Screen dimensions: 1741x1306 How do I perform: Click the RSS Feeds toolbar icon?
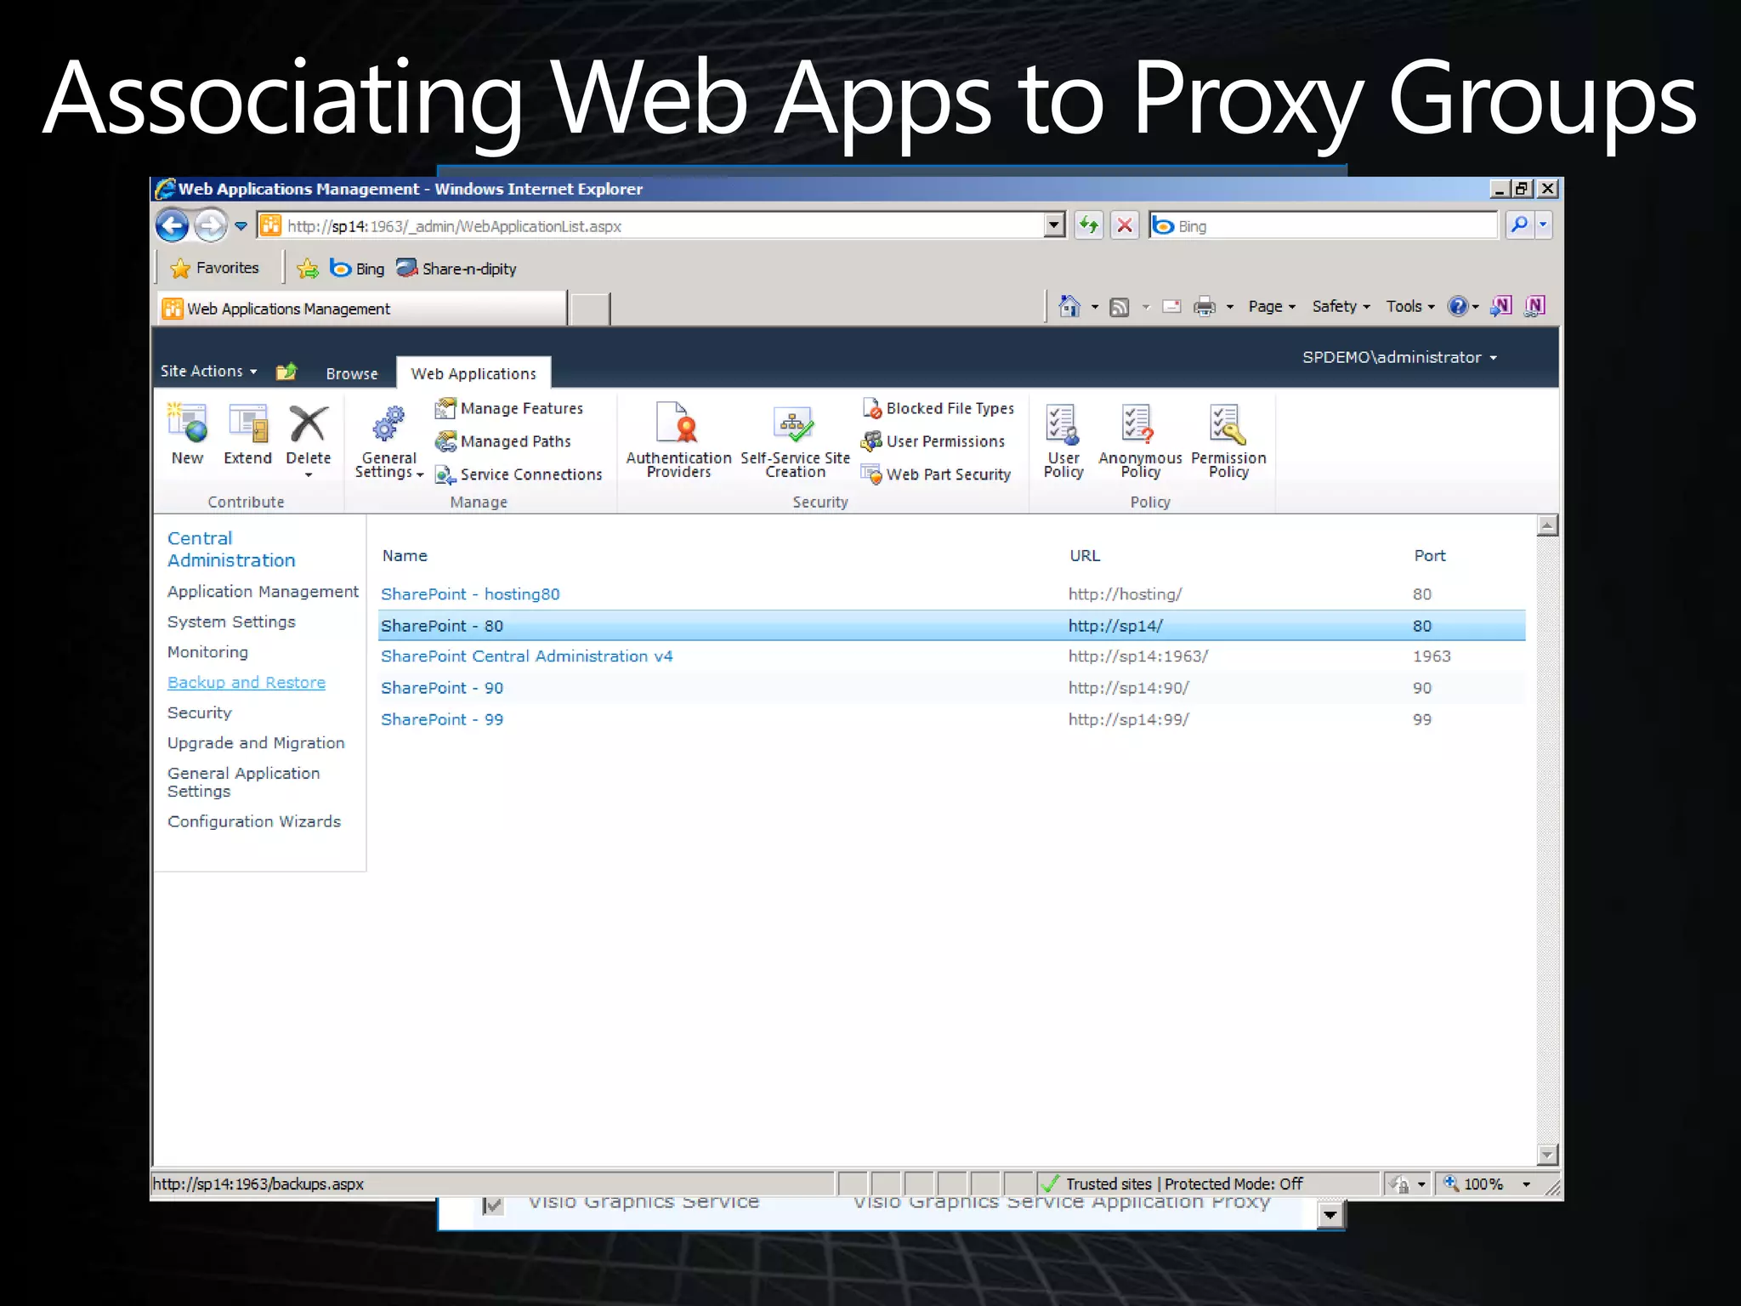pyautogui.click(x=1120, y=307)
